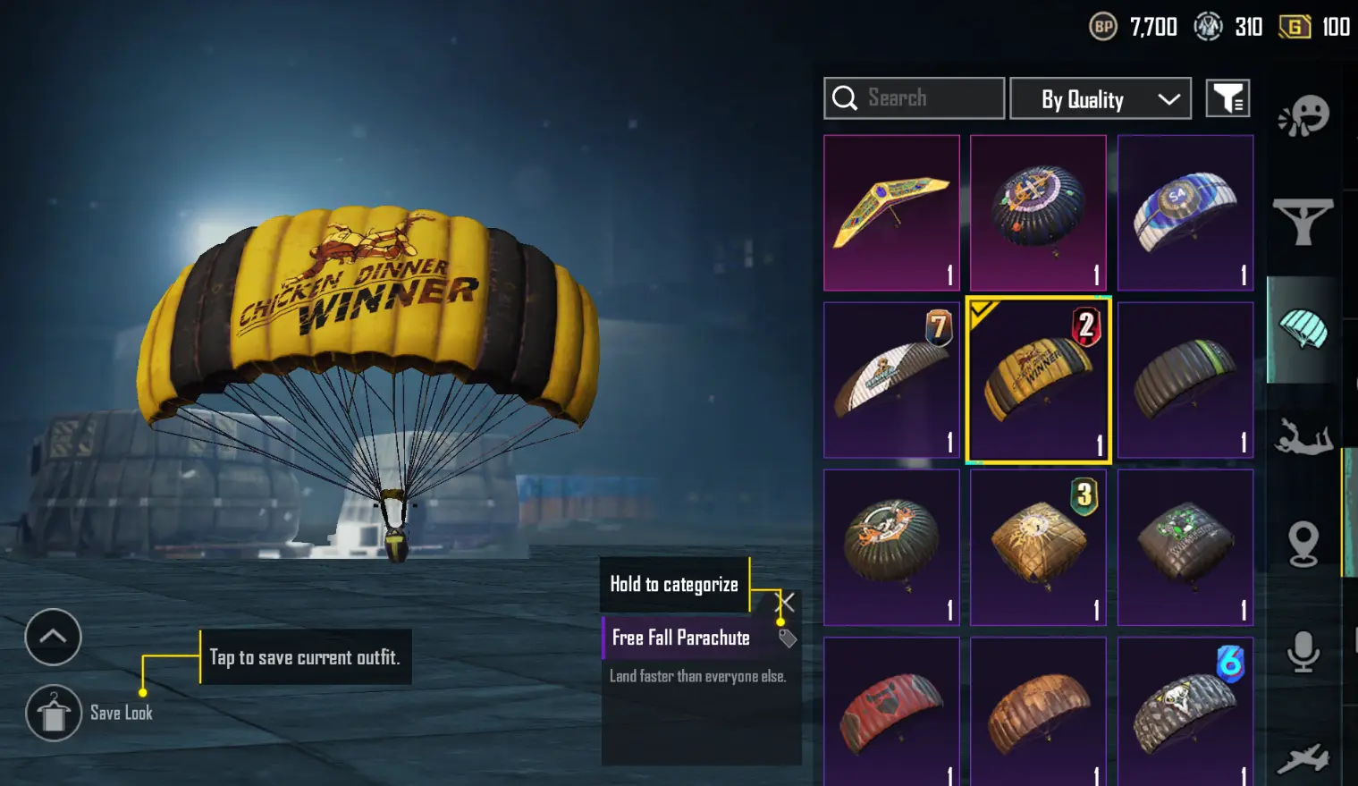Open the emote category icon
1358x786 pixels.
(1303, 115)
